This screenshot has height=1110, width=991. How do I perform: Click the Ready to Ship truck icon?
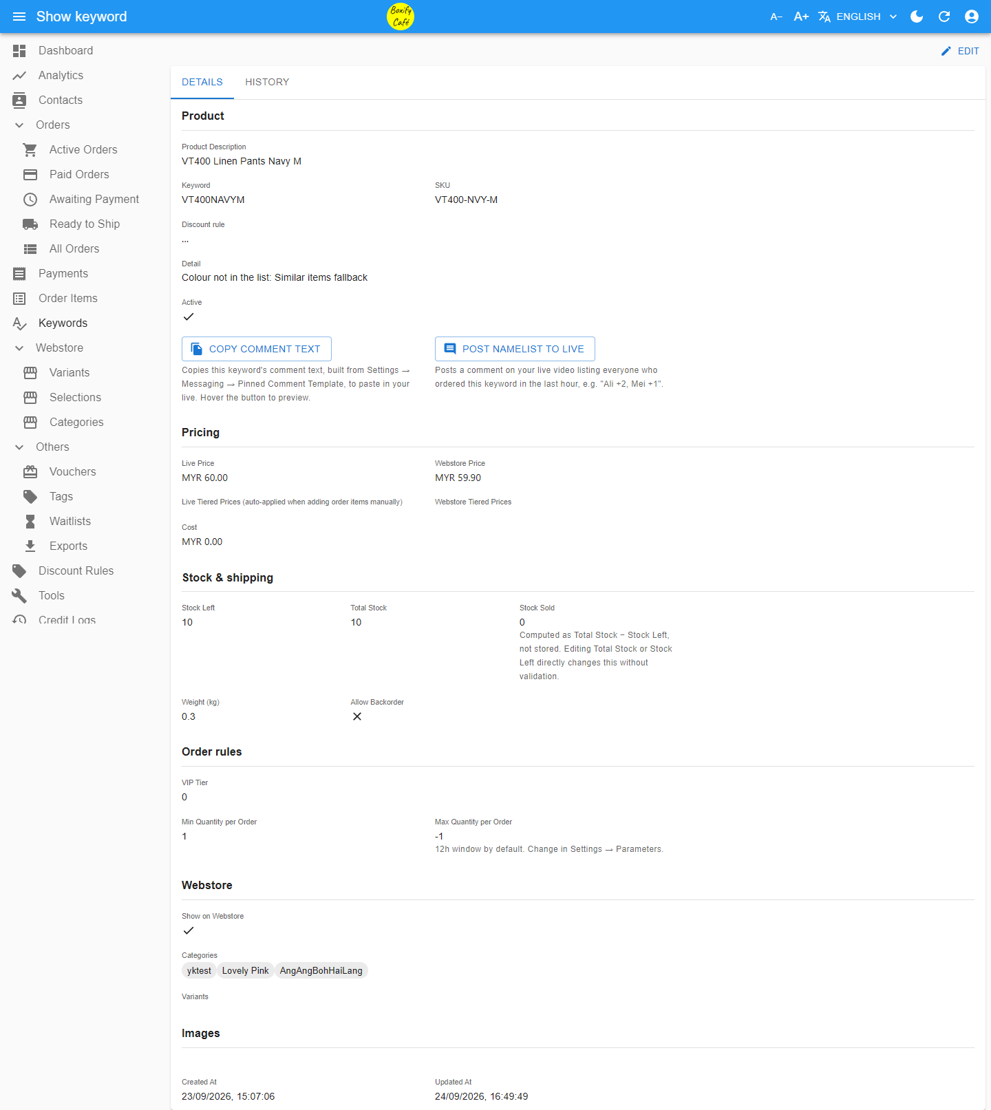[30, 224]
